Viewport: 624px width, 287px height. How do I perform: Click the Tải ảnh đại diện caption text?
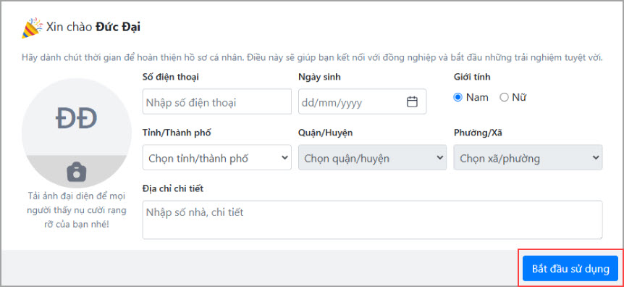click(x=77, y=210)
